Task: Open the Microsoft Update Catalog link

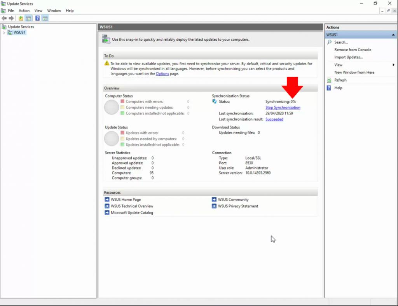Action: [132, 213]
